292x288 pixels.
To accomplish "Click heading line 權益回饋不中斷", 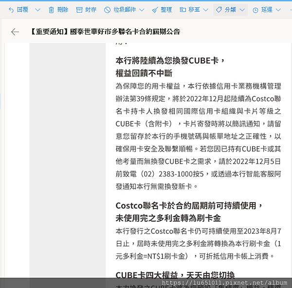I will point(144,73).
